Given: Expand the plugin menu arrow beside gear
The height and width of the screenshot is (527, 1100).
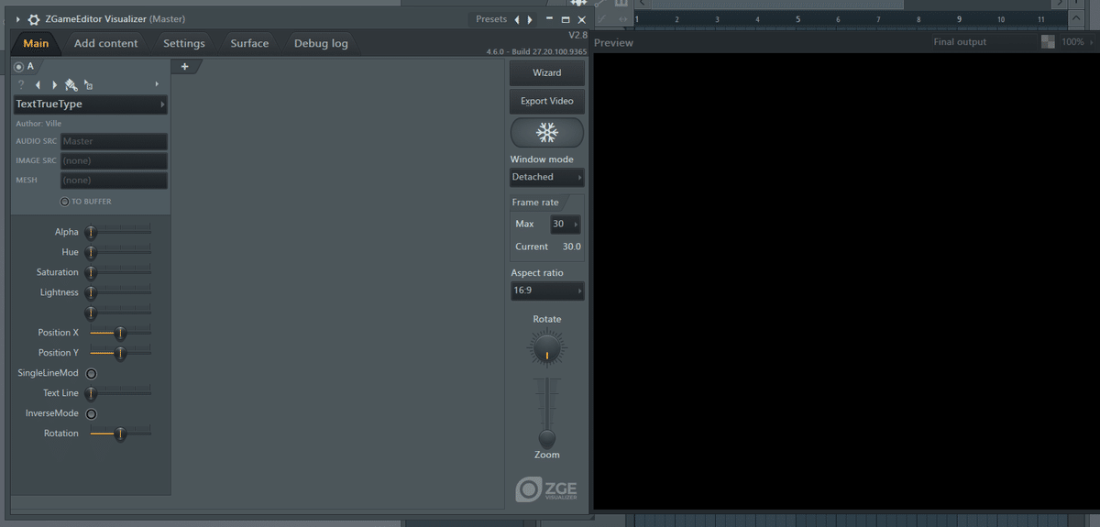Looking at the screenshot, I should (18, 19).
